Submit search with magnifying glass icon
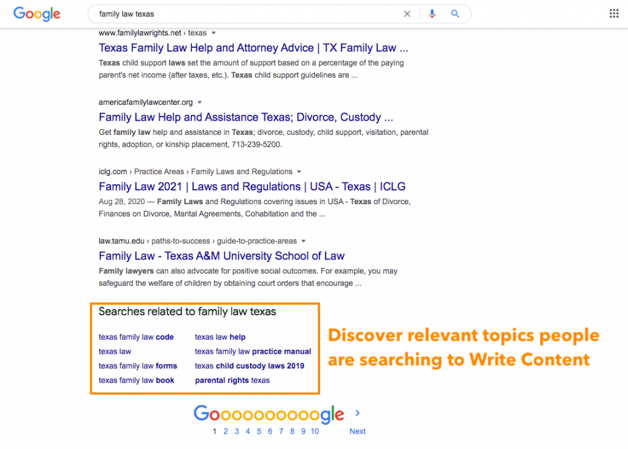The image size is (628, 449). (x=455, y=14)
